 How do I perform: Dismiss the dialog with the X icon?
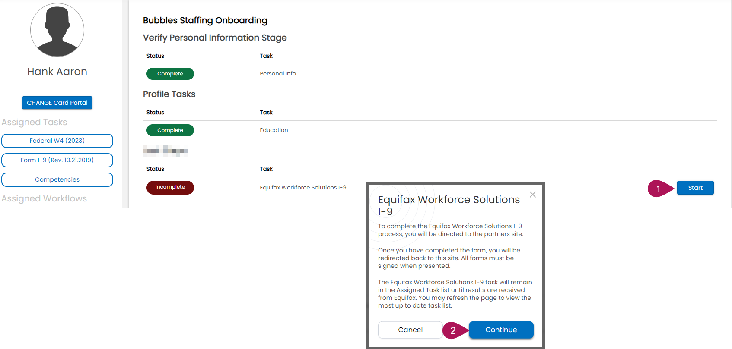pos(533,194)
